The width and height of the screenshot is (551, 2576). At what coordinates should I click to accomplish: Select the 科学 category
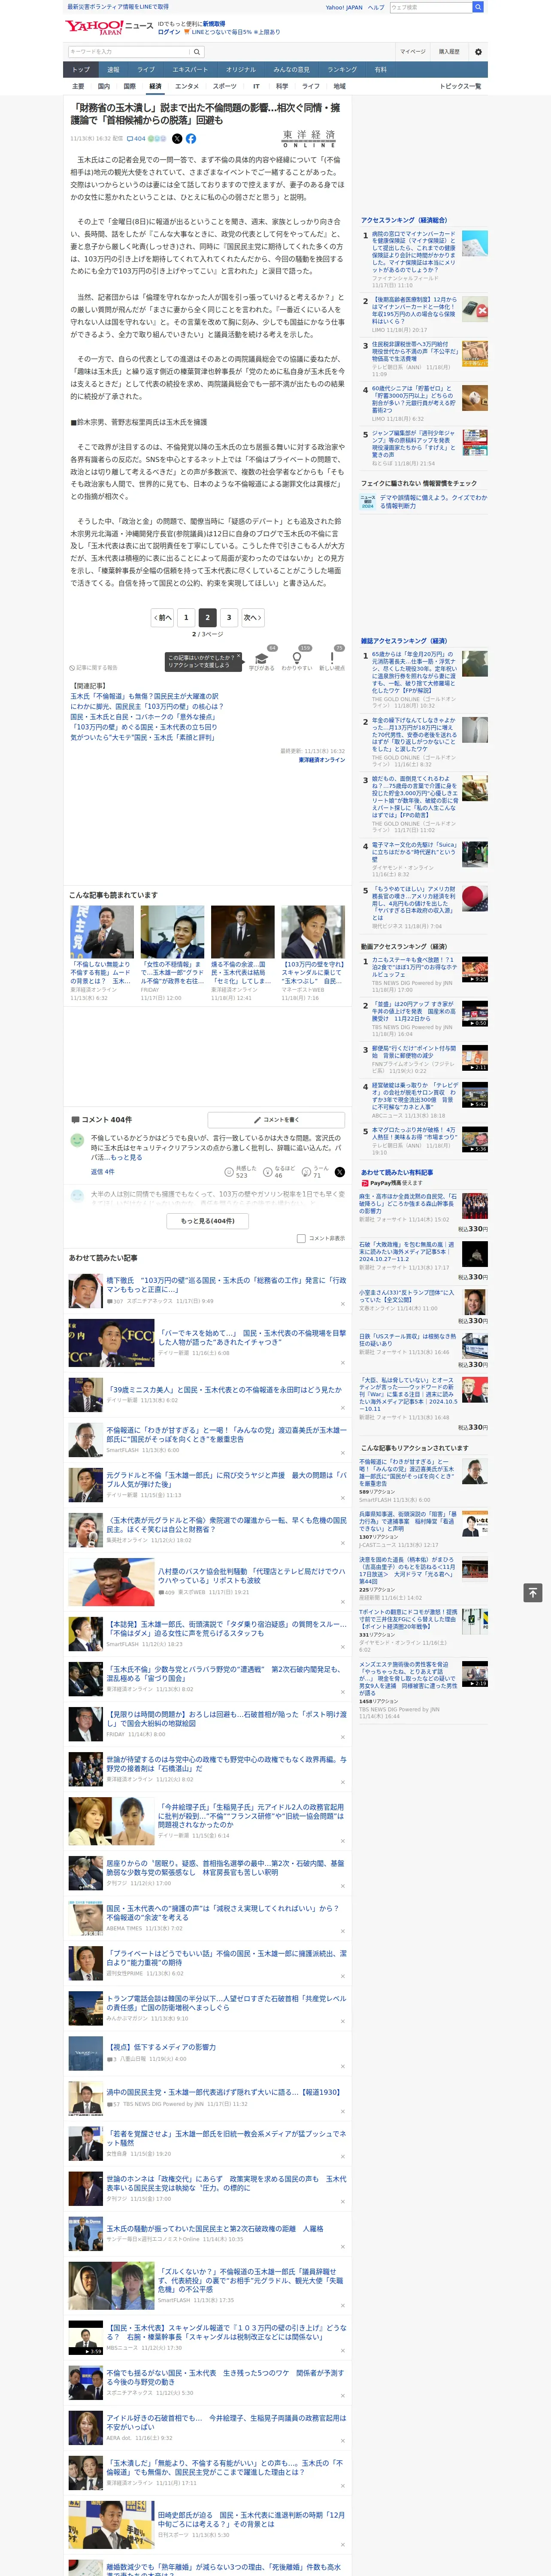coord(282,86)
